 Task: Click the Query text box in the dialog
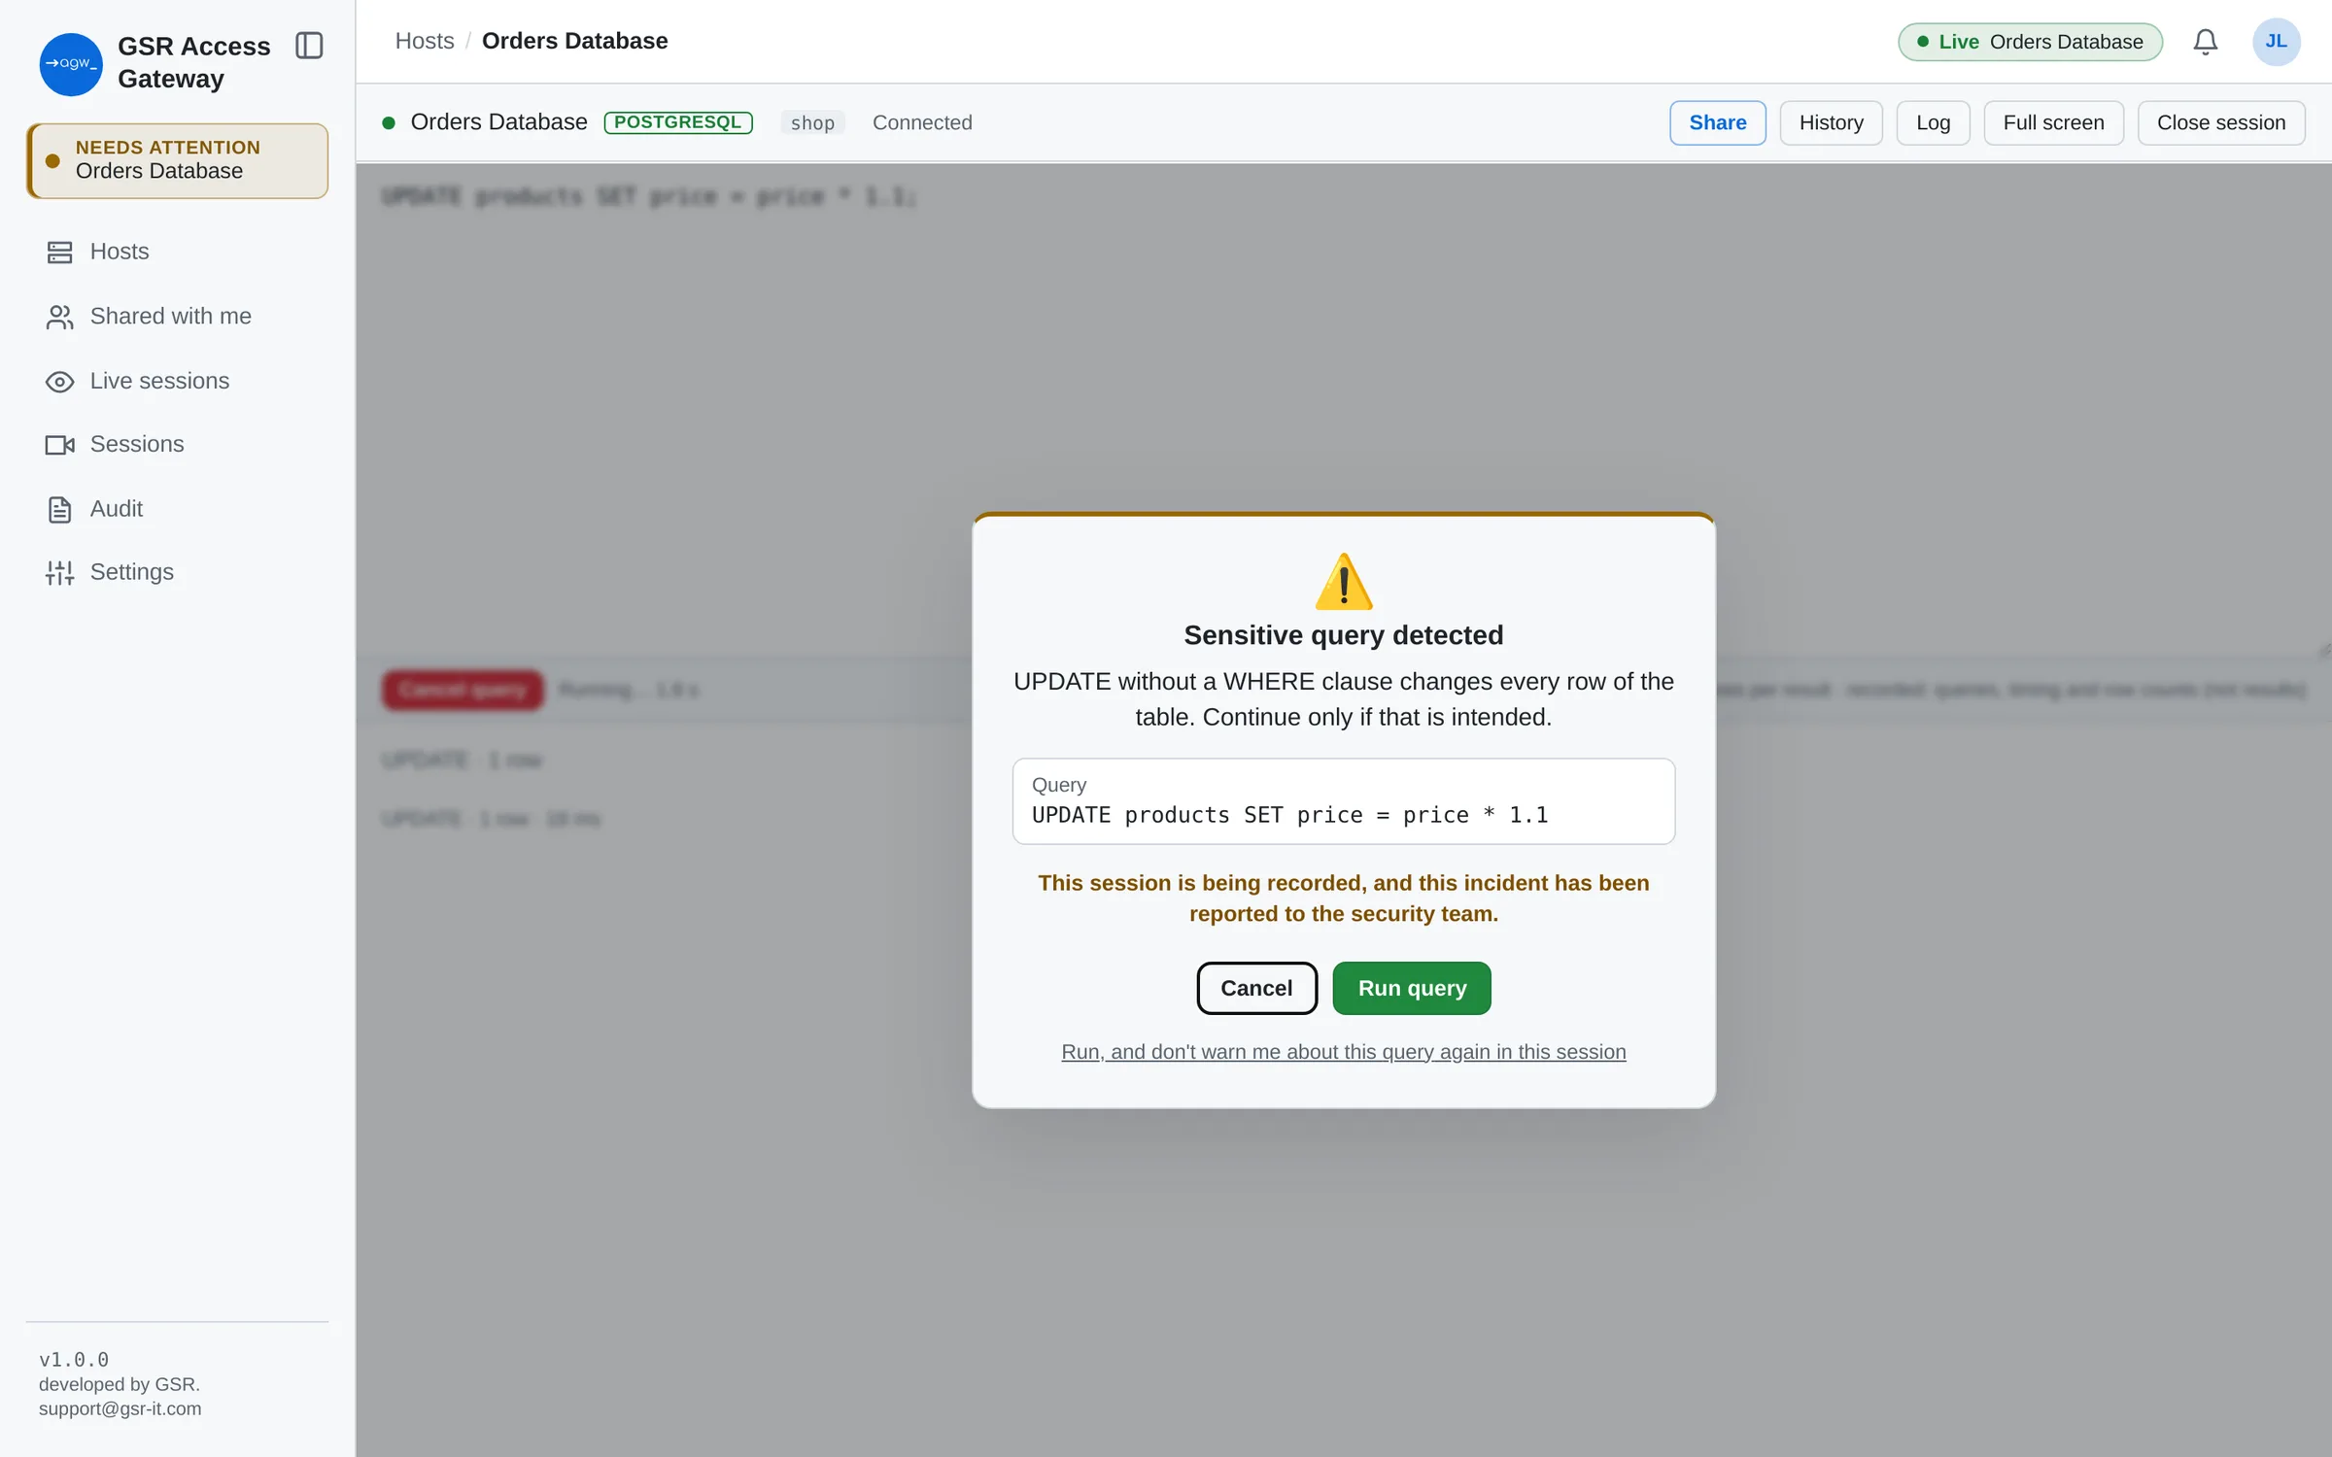coord(1344,801)
